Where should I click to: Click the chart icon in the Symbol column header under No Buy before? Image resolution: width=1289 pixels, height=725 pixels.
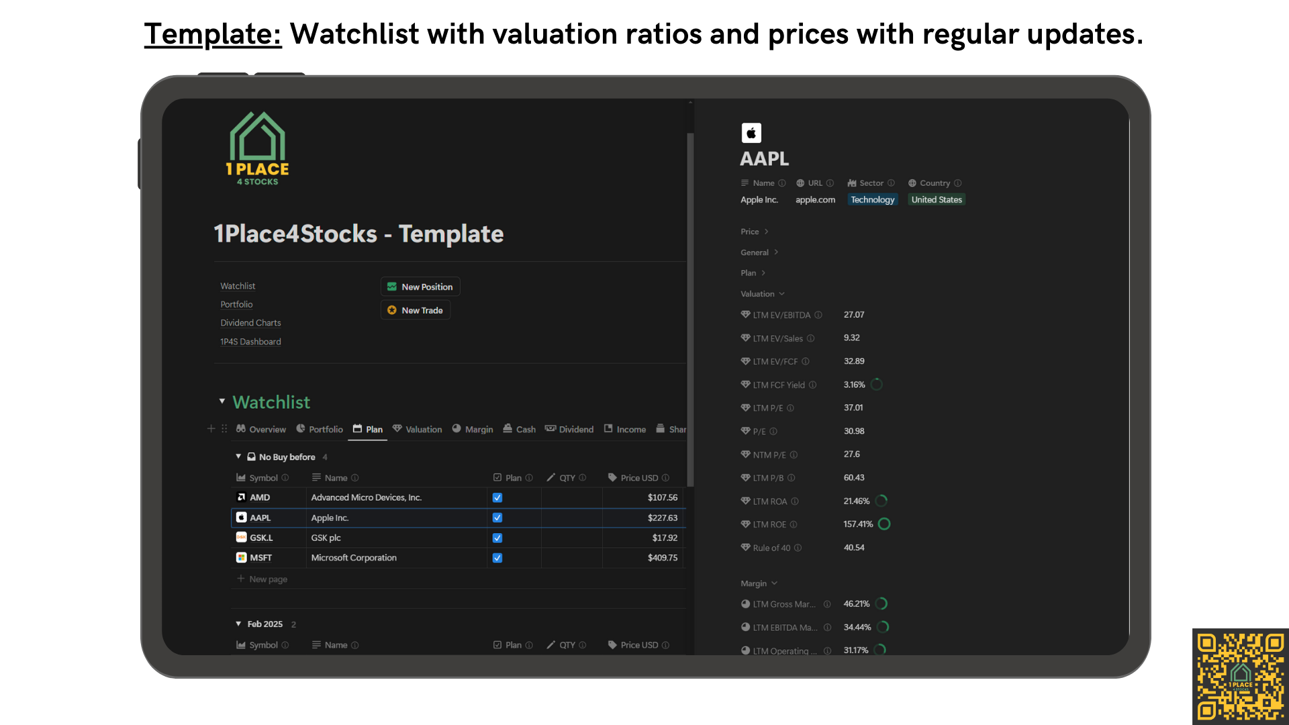[x=241, y=477]
